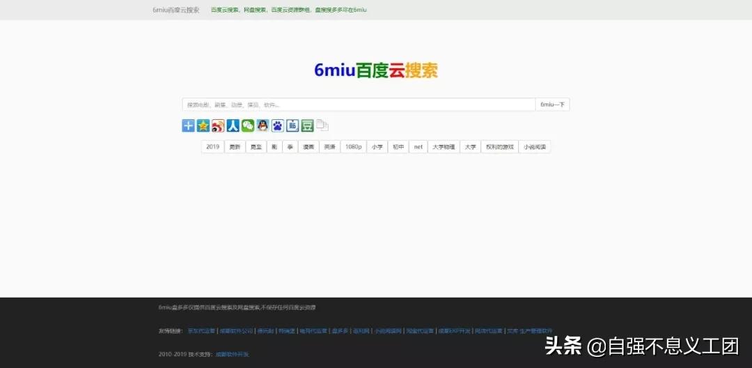Open the '电商代运营' footer link

(x=313, y=331)
